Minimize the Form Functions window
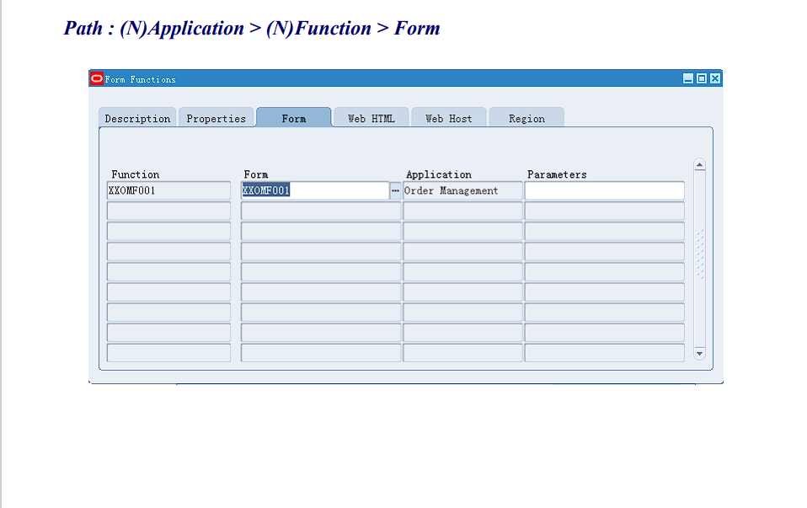The width and height of the screenshot is (807, 508). click(688, 78)
